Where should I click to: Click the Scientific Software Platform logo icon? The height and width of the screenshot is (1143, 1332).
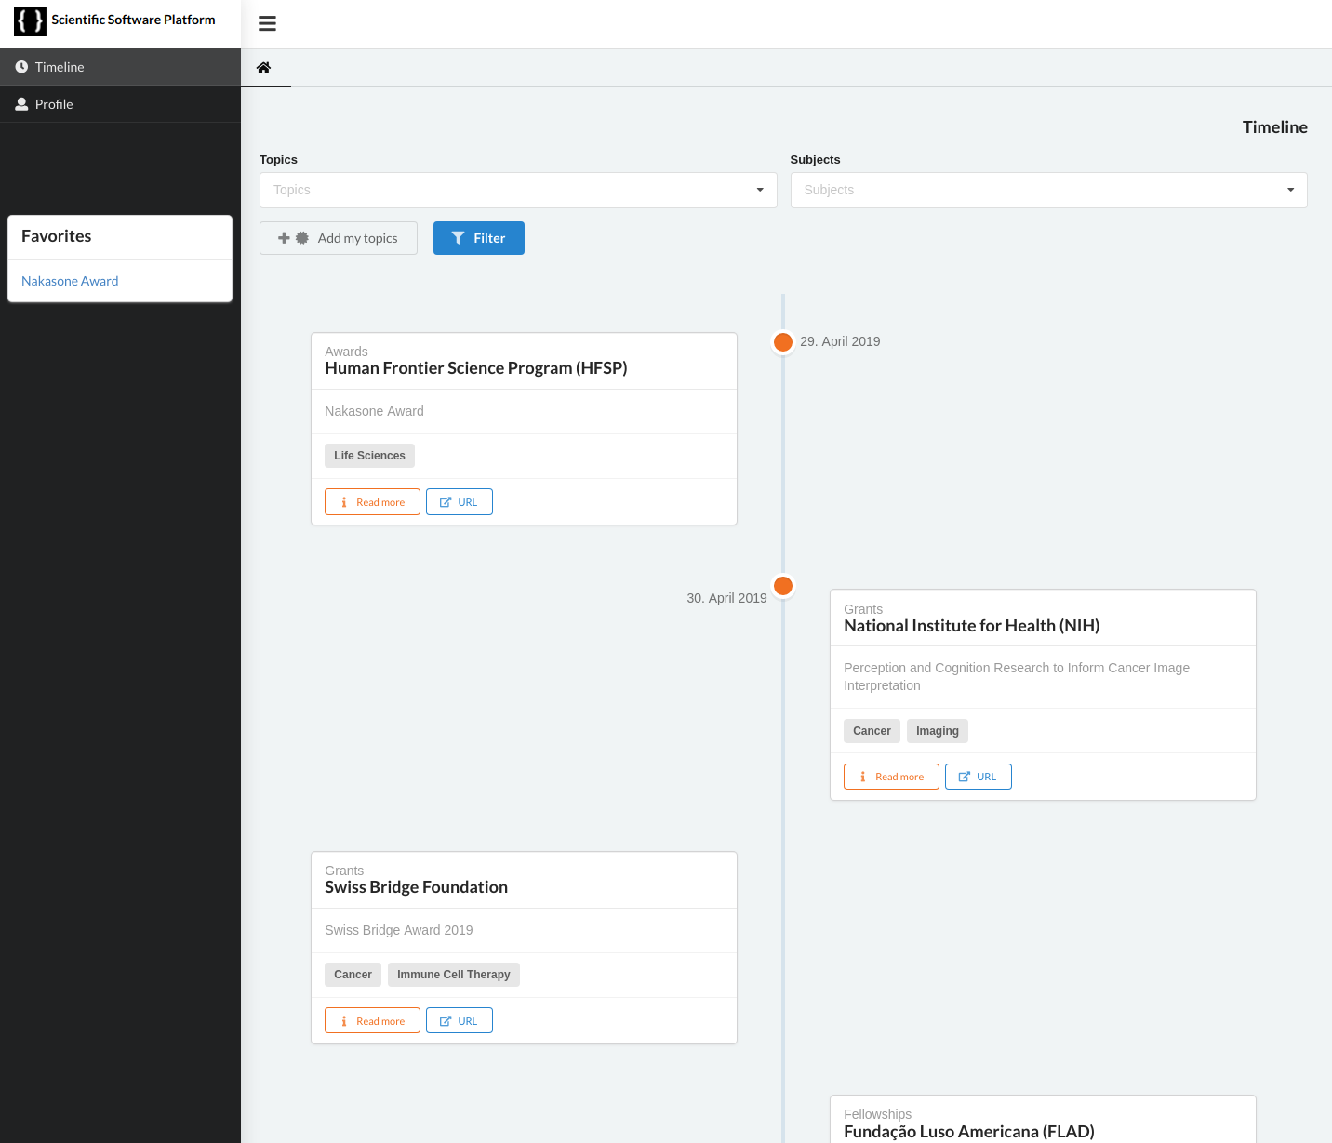coord(30,20)
